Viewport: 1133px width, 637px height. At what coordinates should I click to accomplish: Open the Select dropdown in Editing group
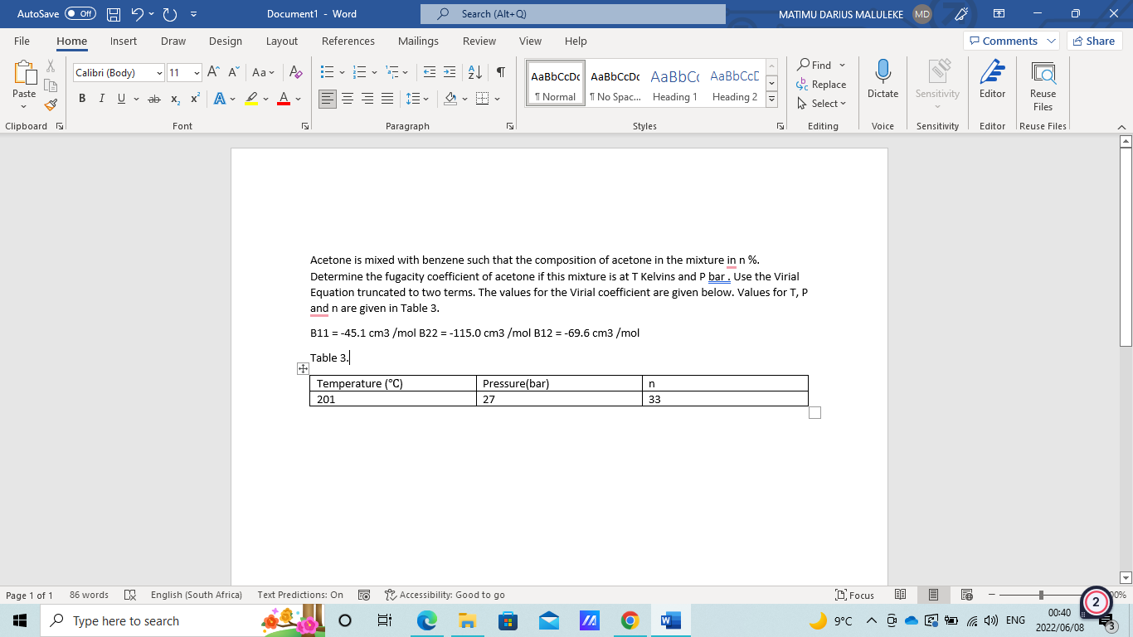pyautogui.click(x=822, y=104)
